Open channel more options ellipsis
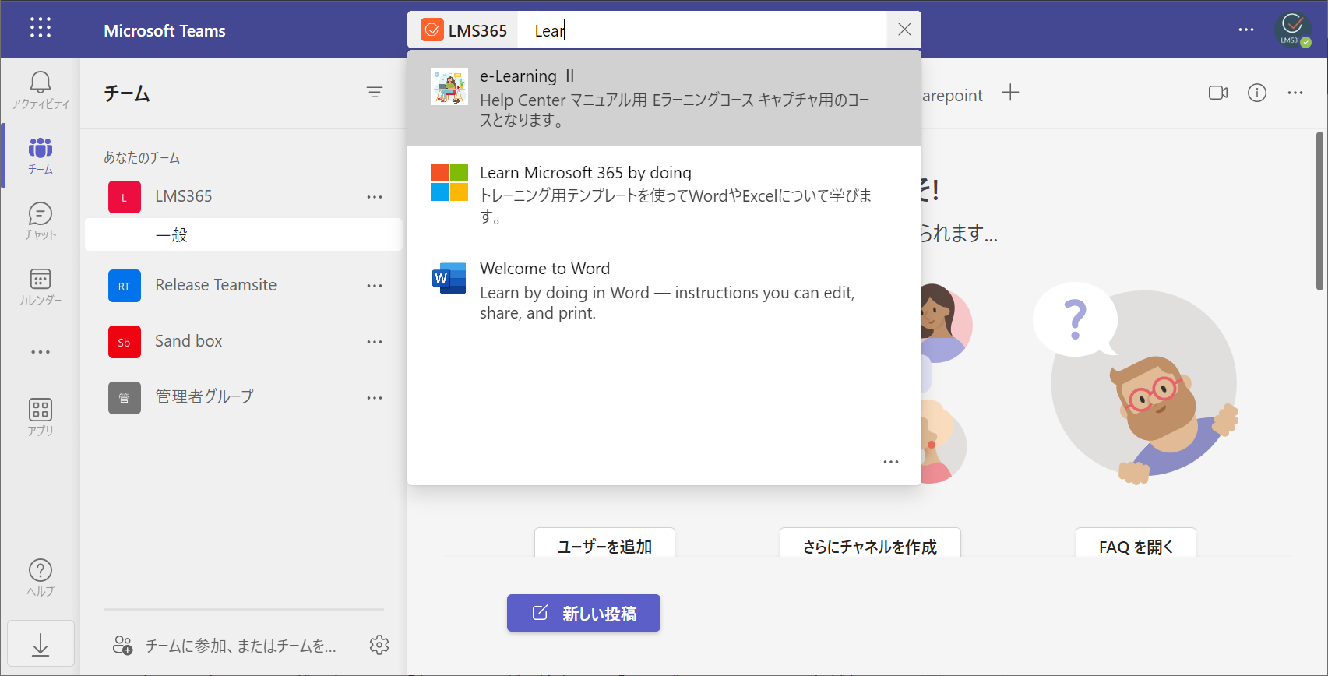The width and height of the screenshot is (1328, 676). (x=1295, y=93)
